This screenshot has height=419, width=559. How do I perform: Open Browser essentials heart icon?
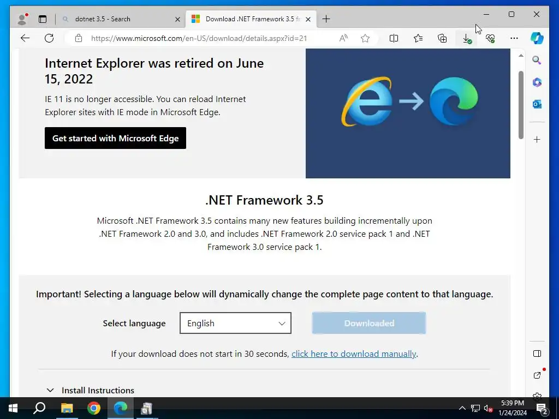pyautogui.click(x=490, y=38)
